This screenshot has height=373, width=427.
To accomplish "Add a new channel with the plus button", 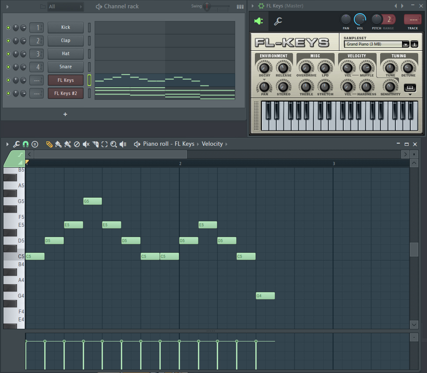I will pos(65,114).
